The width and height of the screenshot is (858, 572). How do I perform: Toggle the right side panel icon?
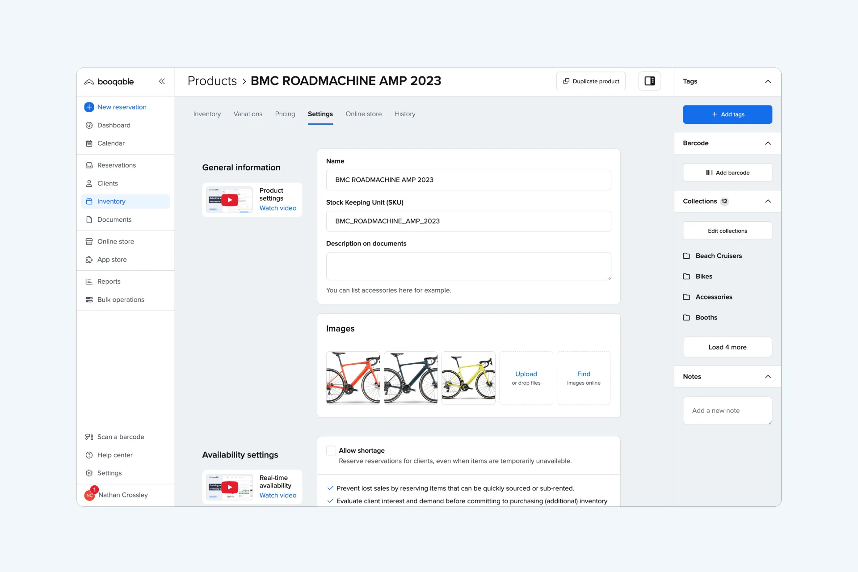pos(650,81)
